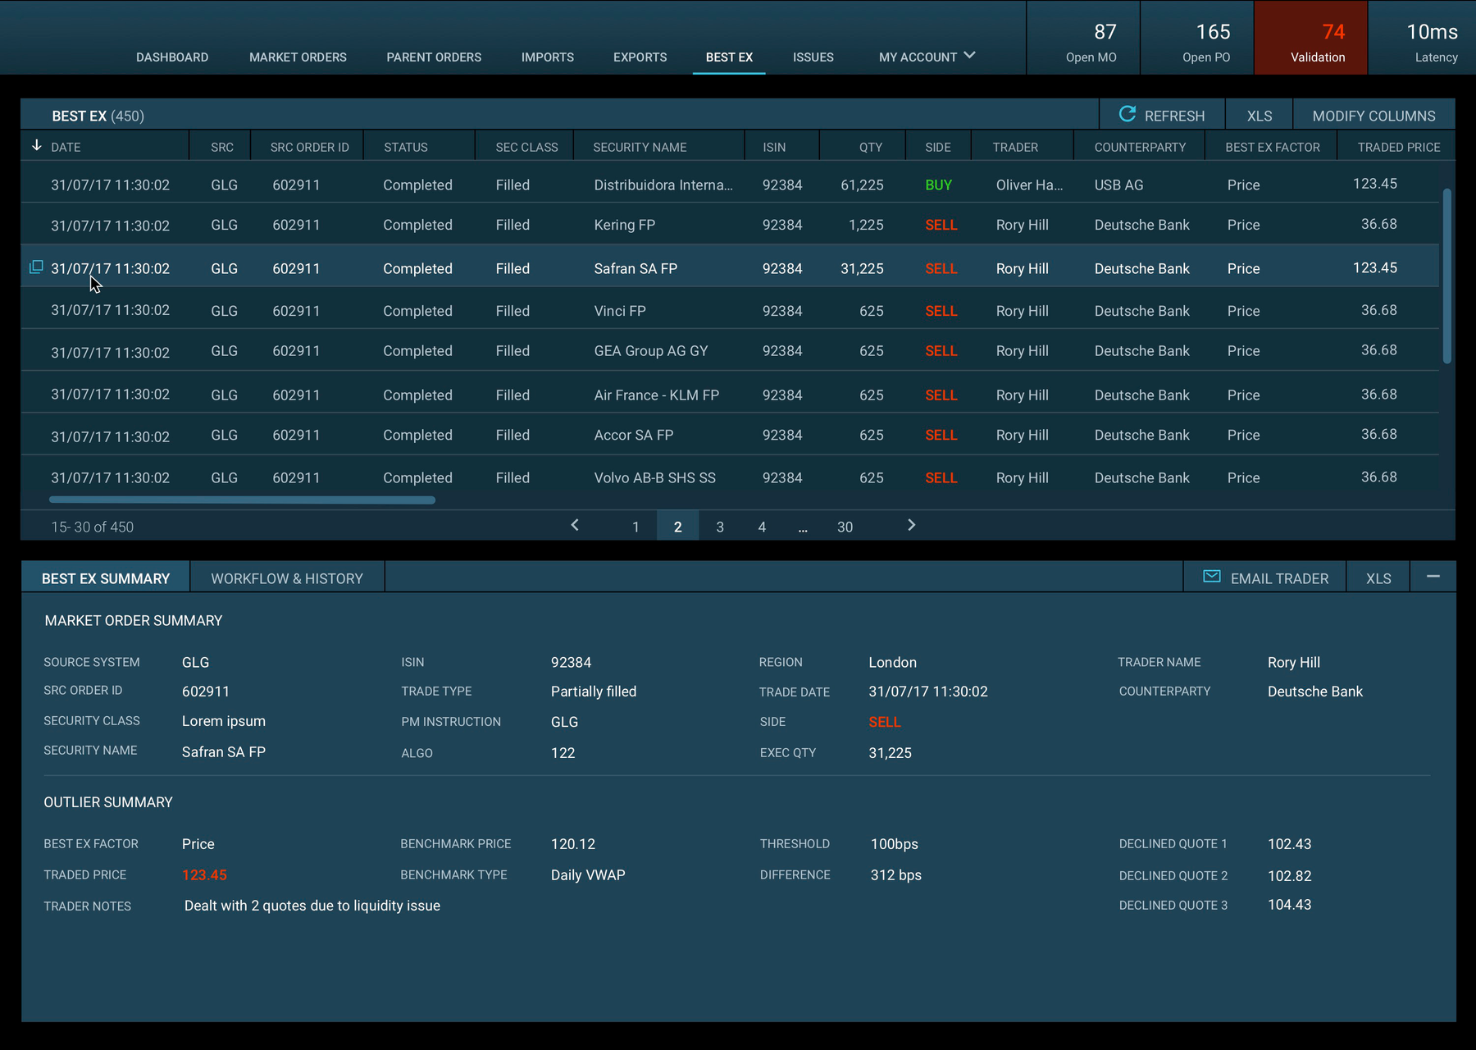Sort by the Best Ex Factor header
The width and height of the screenshot is (1476, 1050).
(1273, 147)
